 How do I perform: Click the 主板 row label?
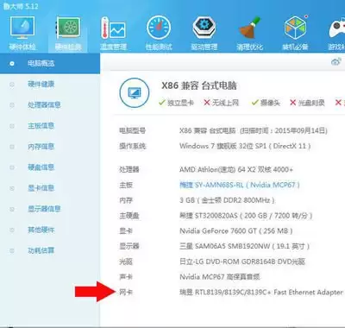click(126, 185)
